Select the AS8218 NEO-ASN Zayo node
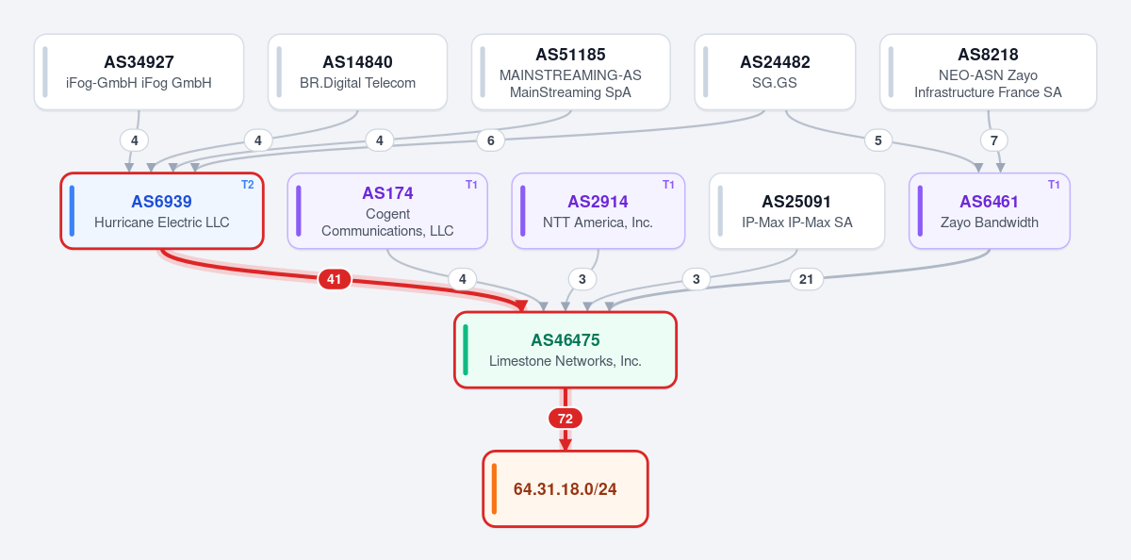The height and width of the screenshot is (560, 1131). (988, 73)
